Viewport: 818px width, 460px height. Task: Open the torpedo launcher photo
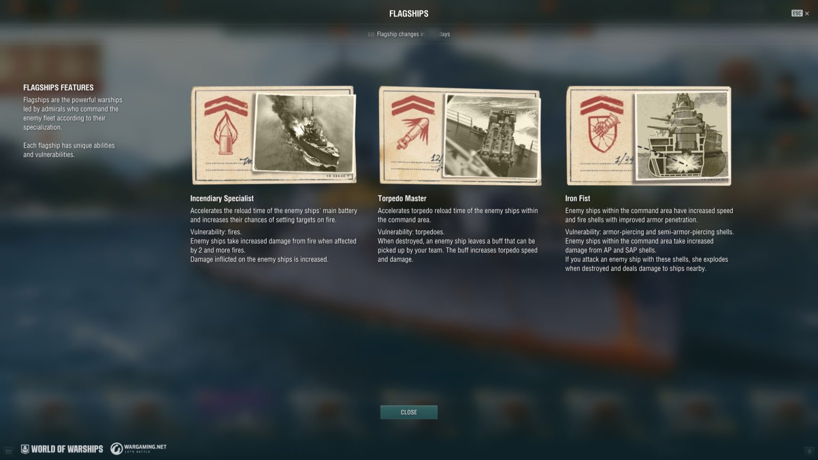[493, 136]
